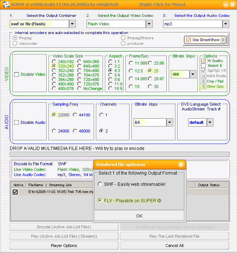Image resolution: width=237 pixels, height=253 pixels.
Task: Click the Flash Video codec field
Action: 116,24
